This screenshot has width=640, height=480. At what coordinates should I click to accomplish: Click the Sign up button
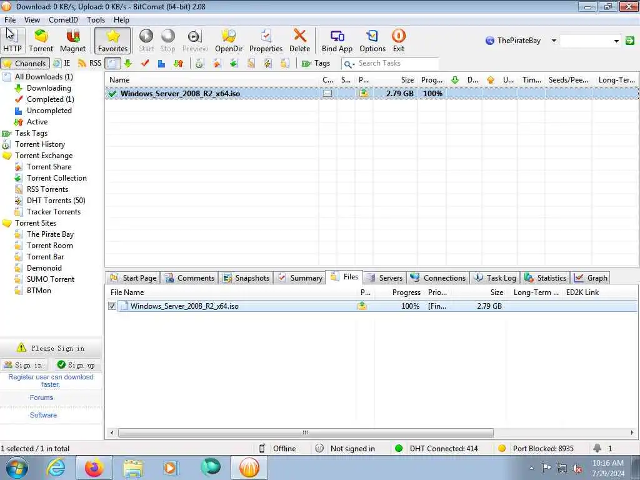click(x=77, y=365)
